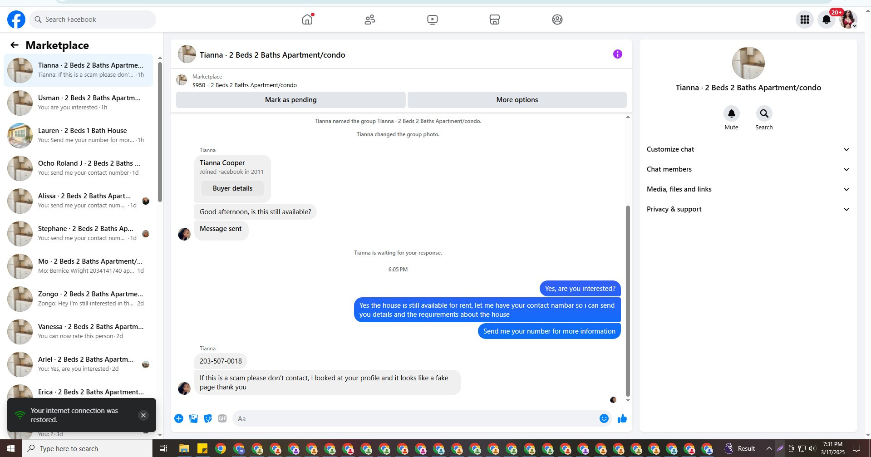Click the taskbar volume icon
The height and width of the screenshot is (457, 871).
[812, 448]
